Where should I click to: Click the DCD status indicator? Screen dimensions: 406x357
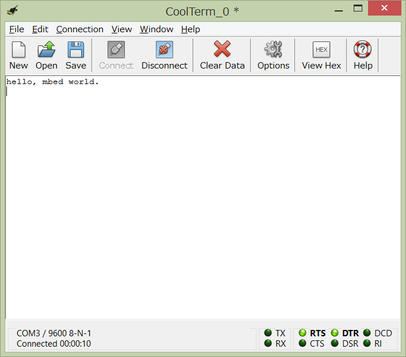point(367,333)
